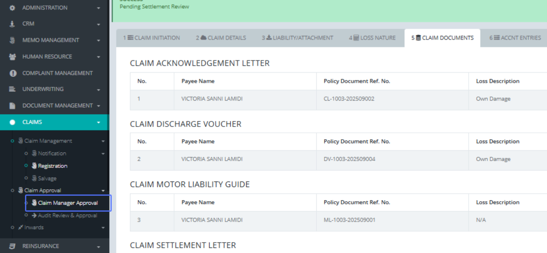The image size is (547, 253).
Task: Click the Underwriting menu icon
Action: point(12,89)
